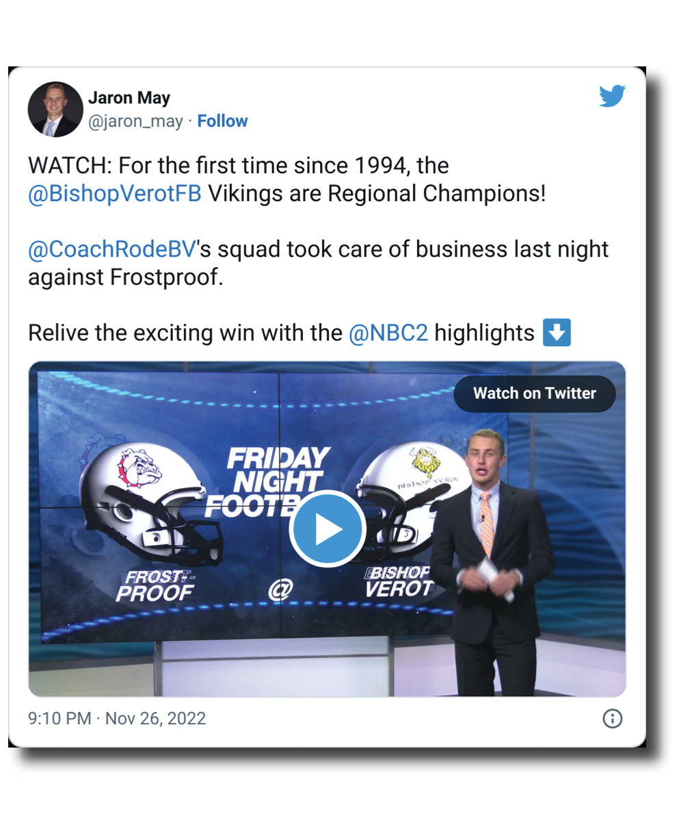Visit the @CoachRodeBV profile mention
The image size is (681, 840).
click(112, 249)
